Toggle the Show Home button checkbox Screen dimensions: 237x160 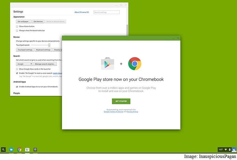coord(17,26)
